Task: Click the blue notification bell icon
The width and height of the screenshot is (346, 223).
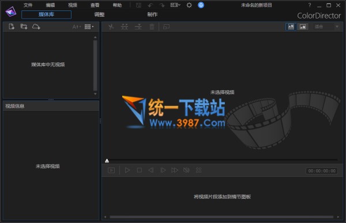Action: coord(201,5)
